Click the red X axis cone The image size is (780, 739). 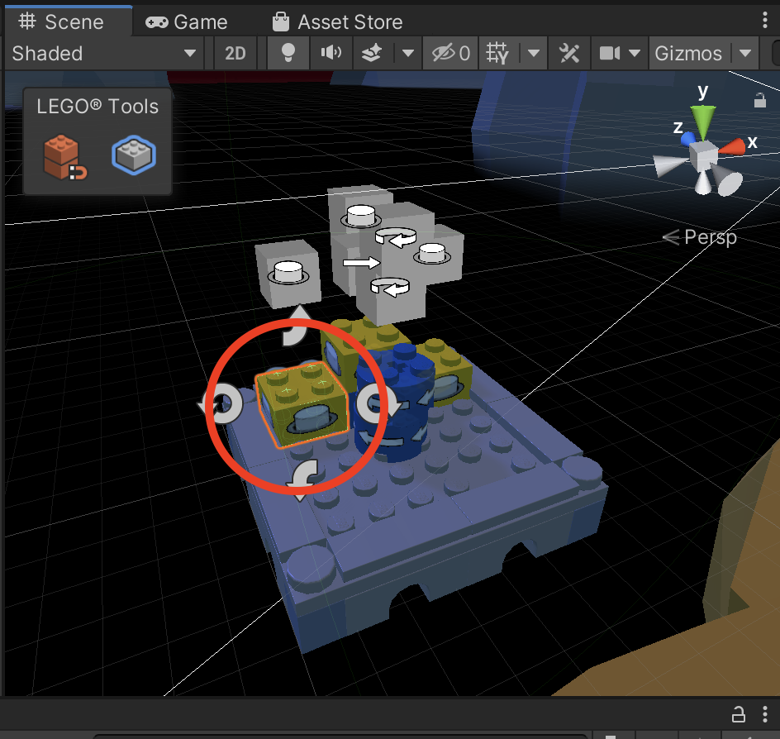(732, 146)
